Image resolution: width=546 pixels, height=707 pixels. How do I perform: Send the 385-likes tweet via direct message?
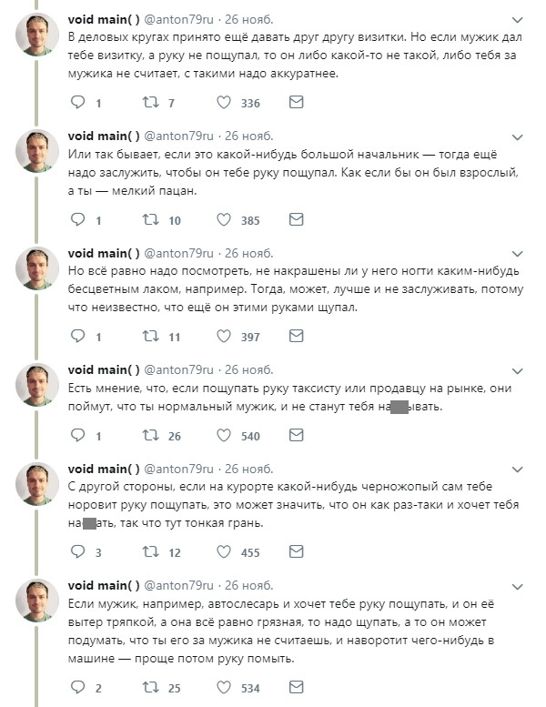(296, 220)
